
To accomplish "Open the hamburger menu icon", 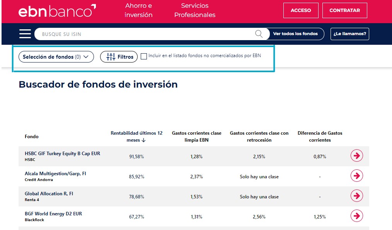I will (25, 34).
